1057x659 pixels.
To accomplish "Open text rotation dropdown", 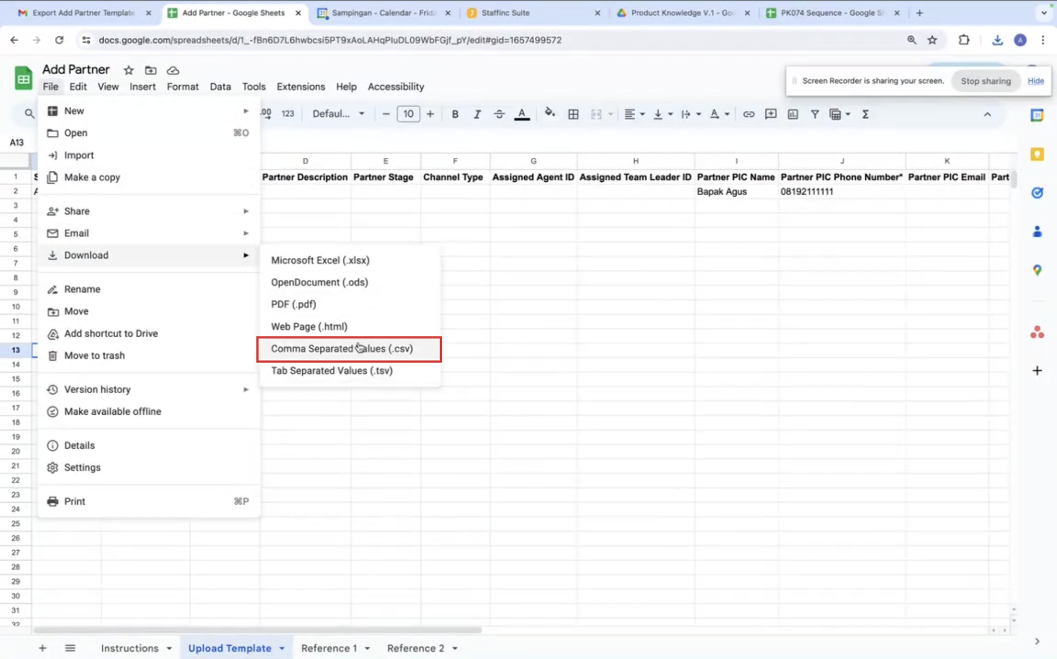I will click(719, 114).
